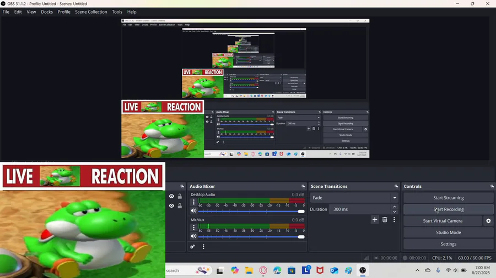Image resolution: width=496 pixels, height=278 pixels.
Task: Open the taskbar clock showing 7:00 AM
Action: 482,270
